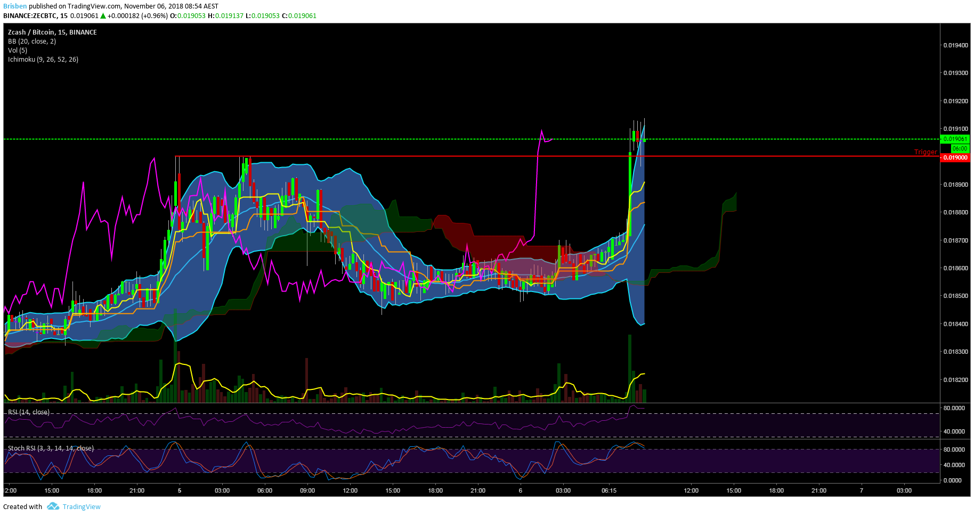The height and width of the screenshot is (516, 974).
Task: Click the 0.018700 price axis label
Action: (x=956, y=241)
